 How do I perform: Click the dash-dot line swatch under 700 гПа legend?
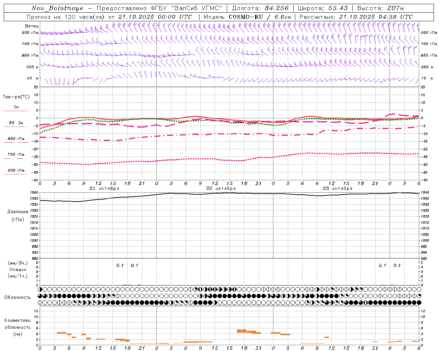click(15, 158)
